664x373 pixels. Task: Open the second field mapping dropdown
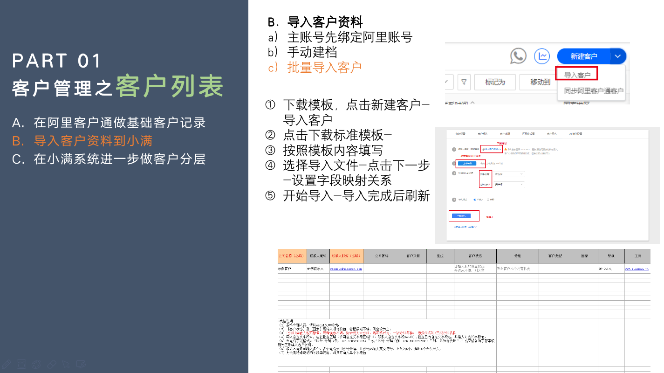(509, 184)
